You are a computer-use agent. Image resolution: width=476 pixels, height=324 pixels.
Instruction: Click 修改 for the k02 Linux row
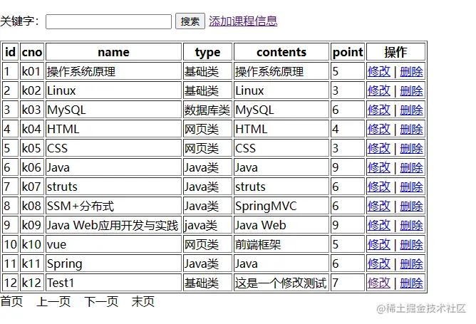coord(378,90)
